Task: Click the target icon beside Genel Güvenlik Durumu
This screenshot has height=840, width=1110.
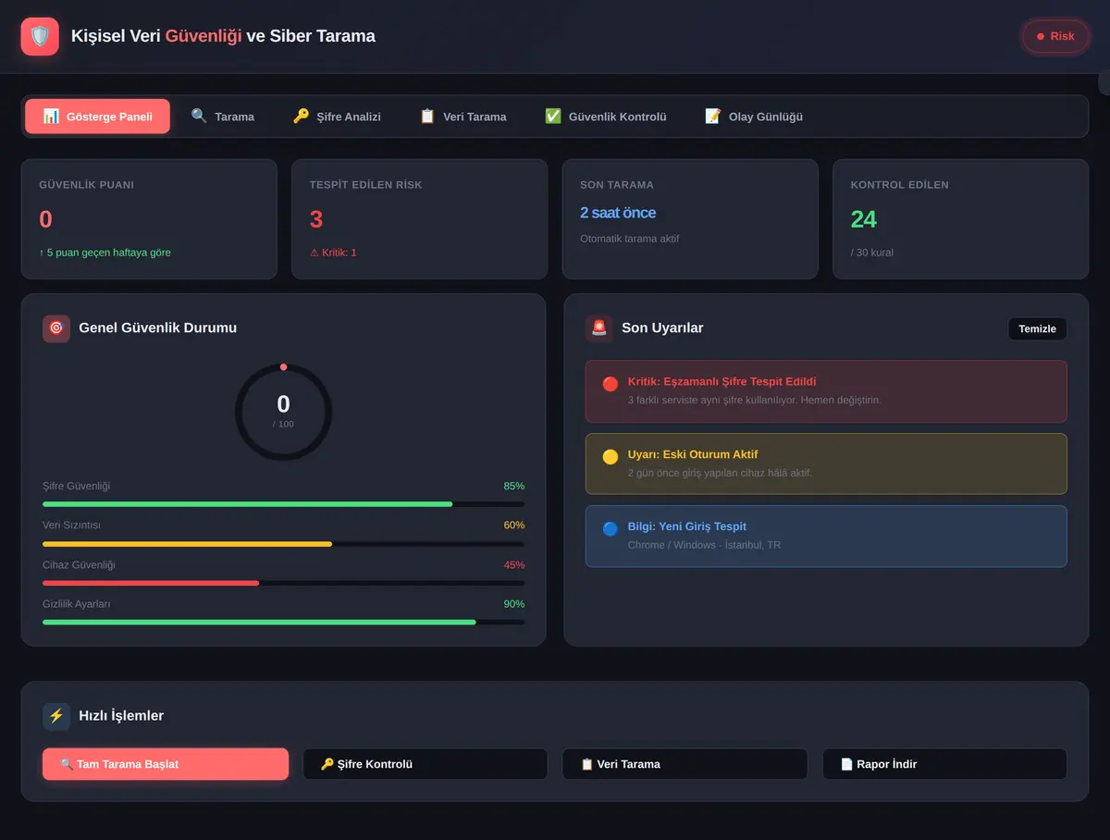Action: pos(56,328)
